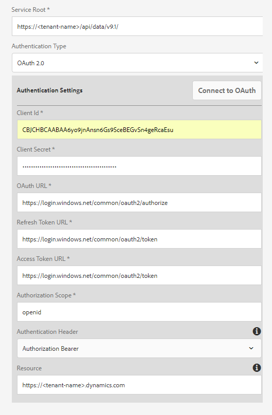Expand Authentication Type via its chevron arrow

(256, 63)
